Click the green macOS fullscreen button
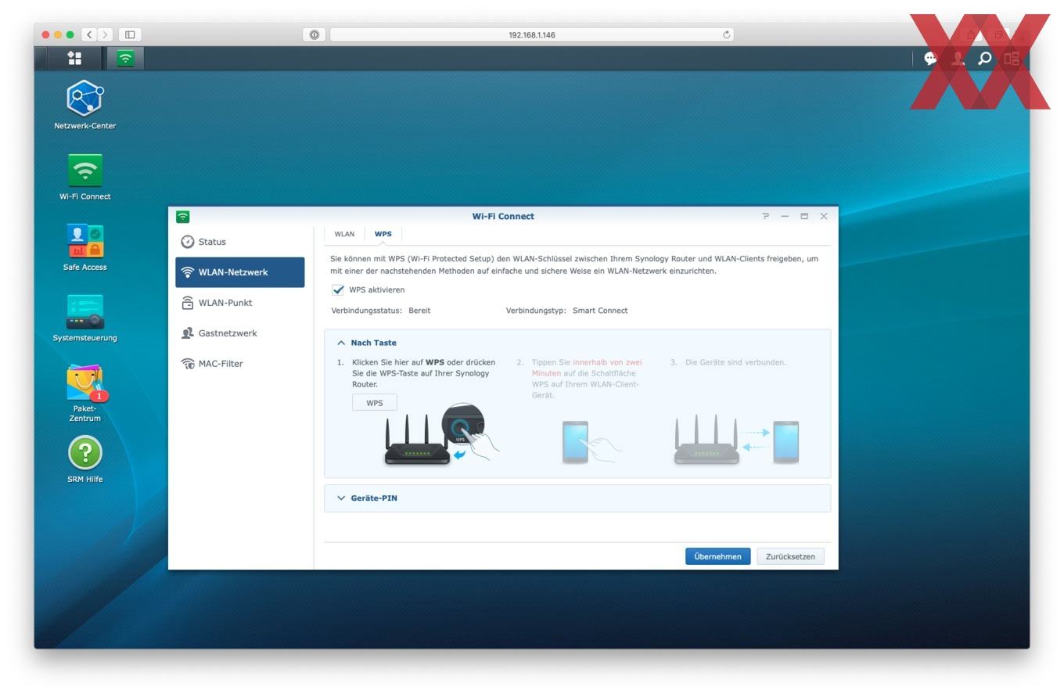 point(70,34)
